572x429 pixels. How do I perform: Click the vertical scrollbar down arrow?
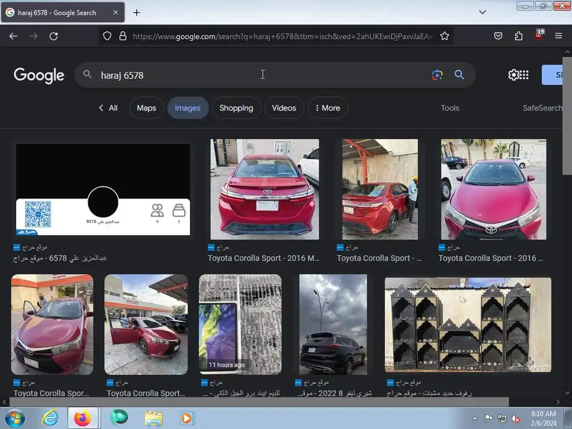567,393
